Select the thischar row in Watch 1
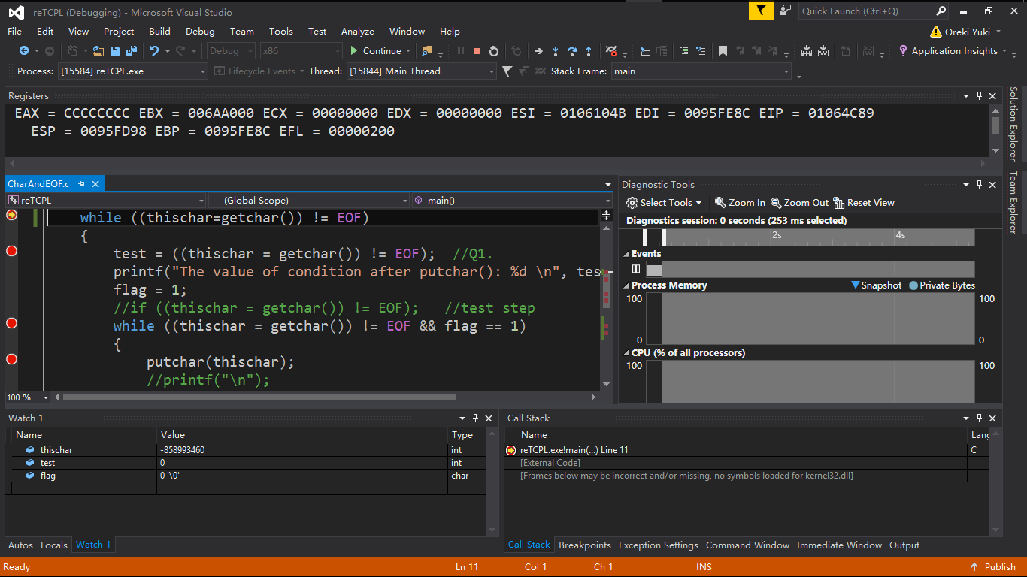The image size is (1027, 577). point(248,450)
